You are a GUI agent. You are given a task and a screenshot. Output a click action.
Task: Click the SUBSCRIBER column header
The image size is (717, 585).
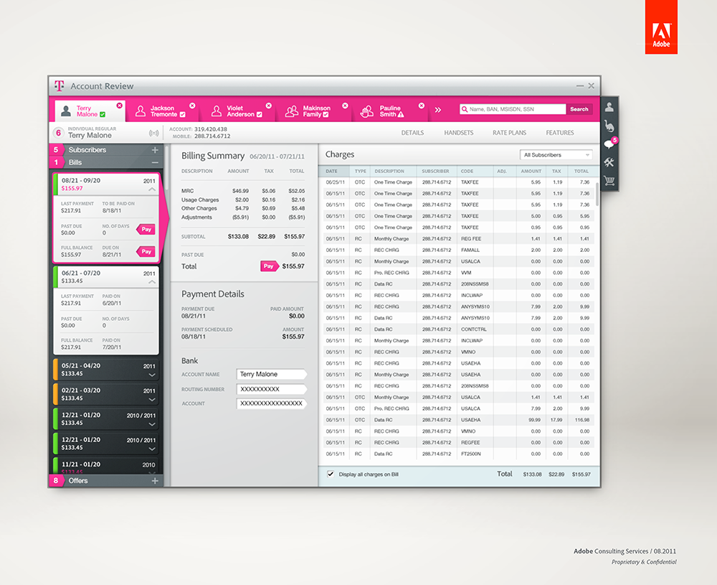[436, 172]
